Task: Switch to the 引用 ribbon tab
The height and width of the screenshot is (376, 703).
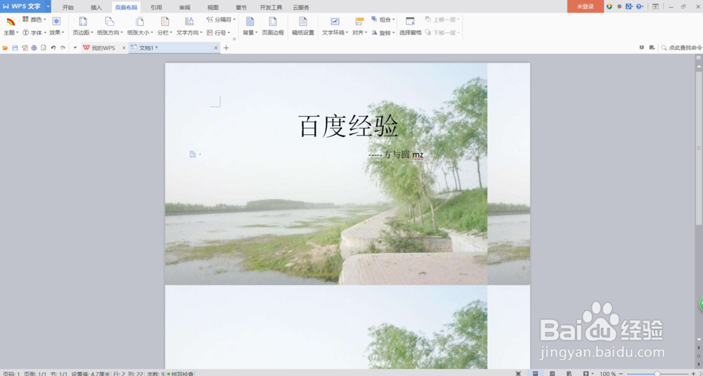Action: pyautogui.click(x=156, y=7)
